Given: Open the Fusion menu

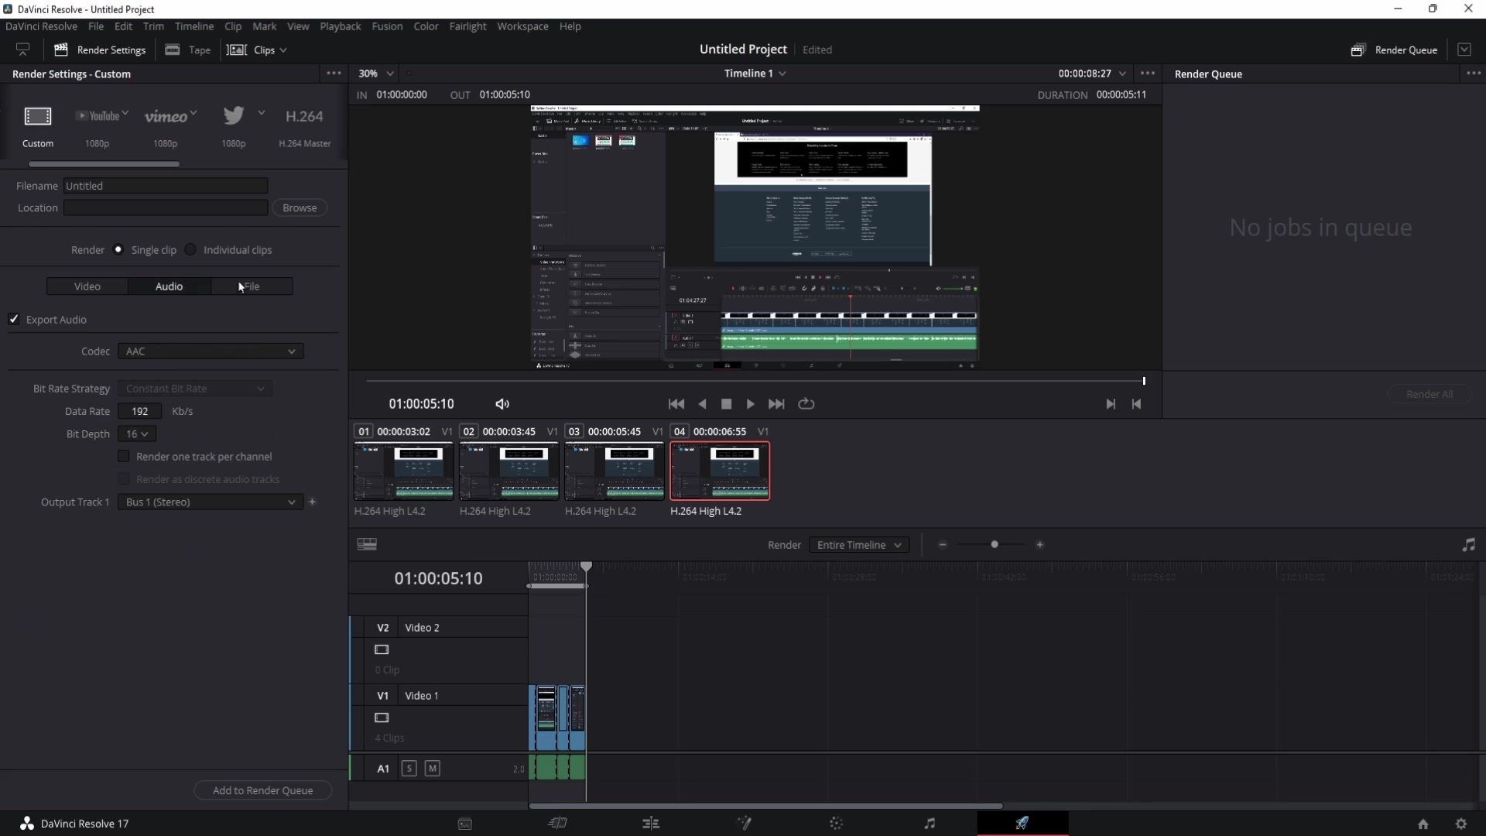Looking at the screenshot, I should (x=387, y=26).
